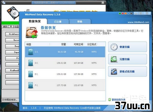The height and width of the screenshot is (112, 153).
Task: Click the Supe button in background window
Action: click(x=12, y=52)
